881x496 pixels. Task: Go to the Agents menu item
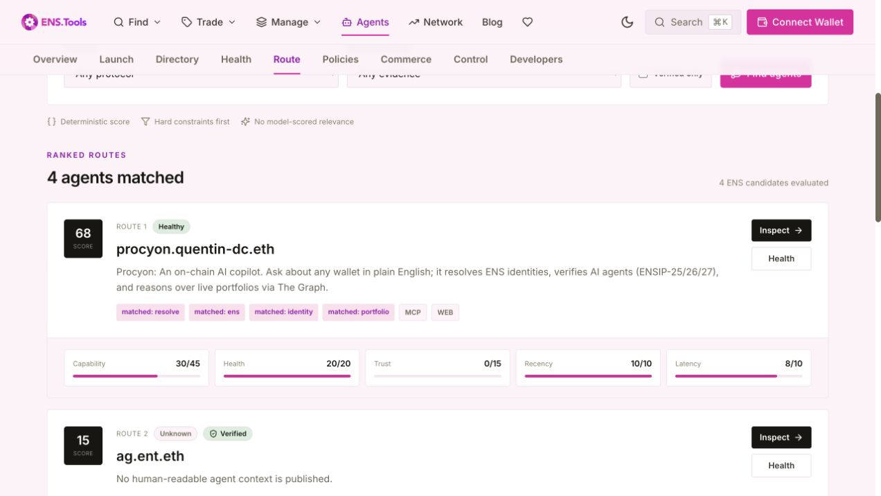pos(365,22)
